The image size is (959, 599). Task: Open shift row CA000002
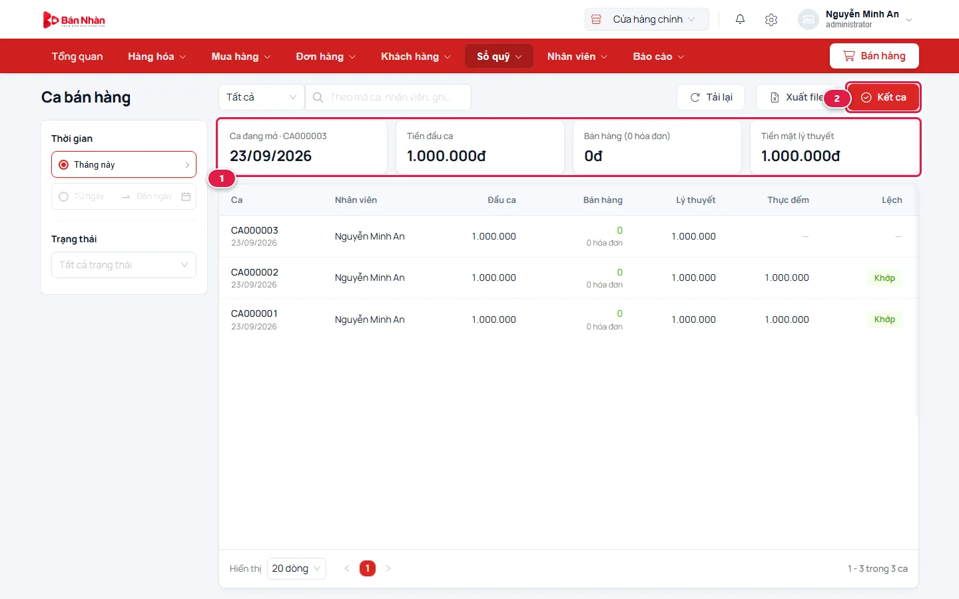point(569,278)
